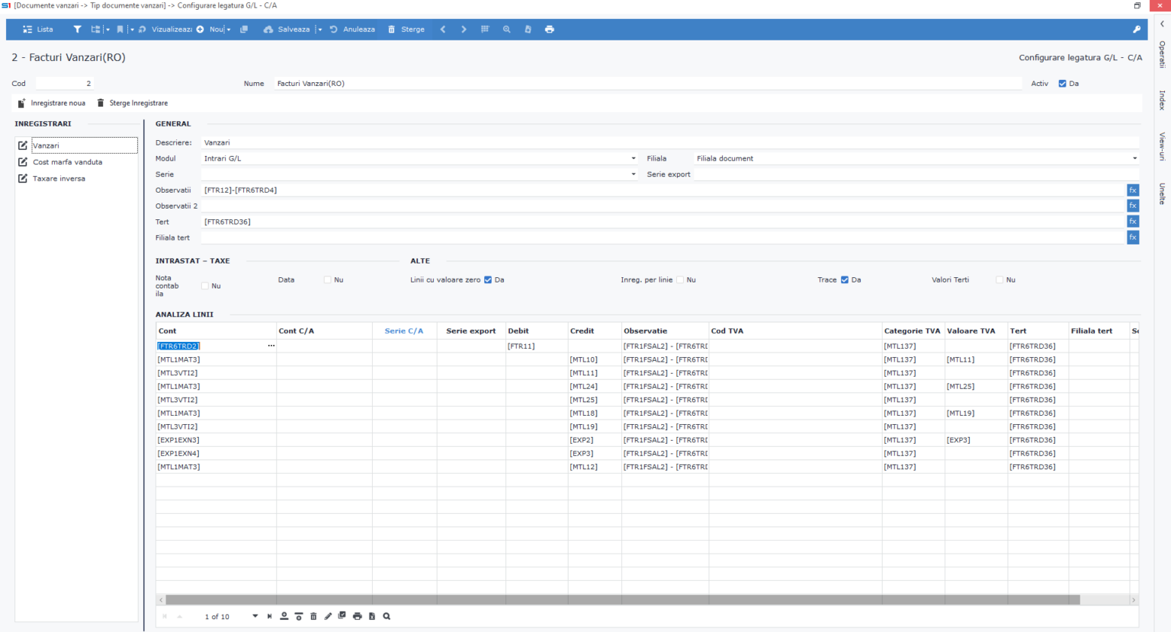Open View-uri side tab
1171x632 pixels.
click(x=1162, y=146)
